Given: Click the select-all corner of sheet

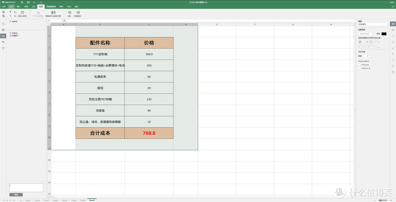Looking at the screenshot, I should click(x=49, y=25).
